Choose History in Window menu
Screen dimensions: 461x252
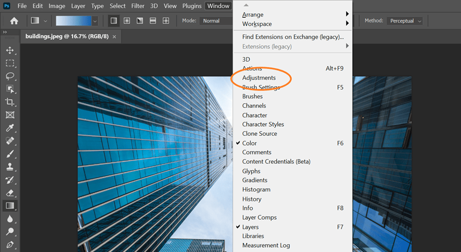tap(293, 199)
